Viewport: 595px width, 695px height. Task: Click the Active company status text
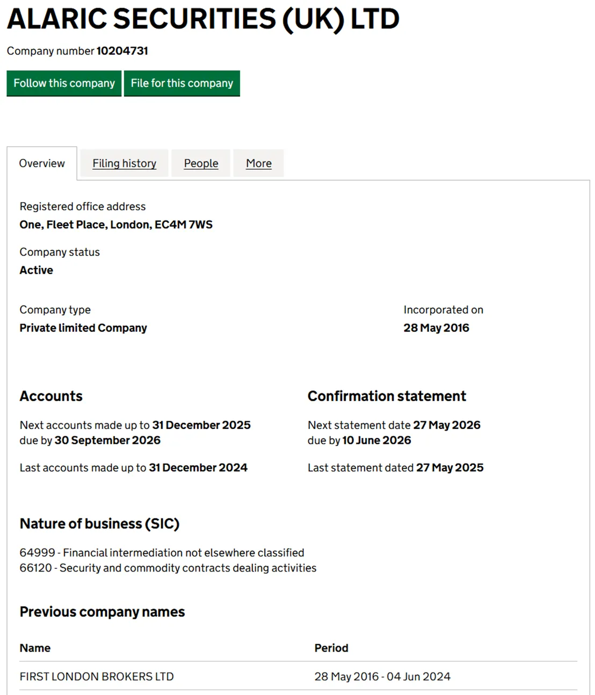[x=37, y=270]
